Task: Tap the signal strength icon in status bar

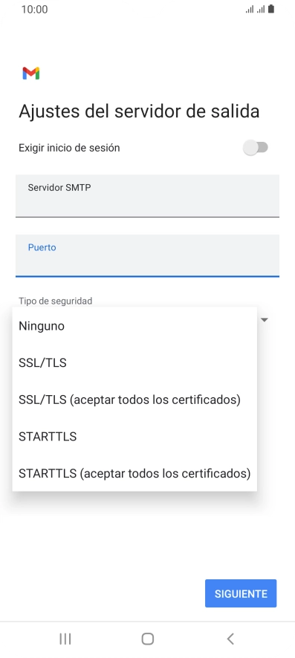Action: click(x=255, y=9)
